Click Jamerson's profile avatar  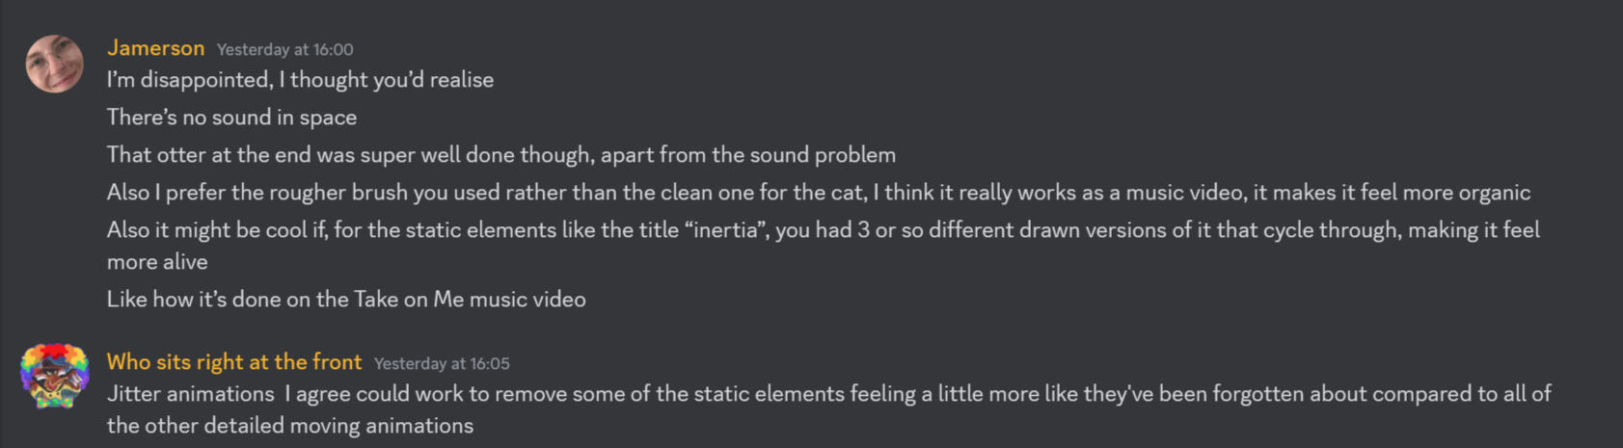click(x=55, y=64)
